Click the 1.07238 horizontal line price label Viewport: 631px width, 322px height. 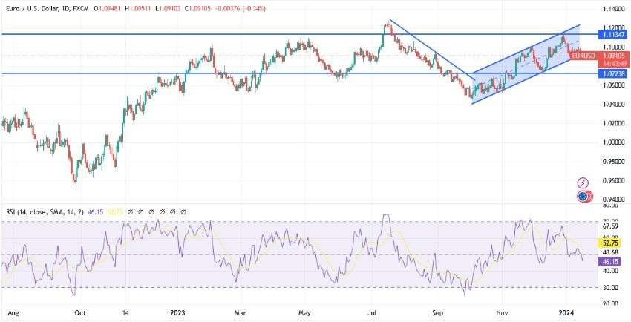pos(614,74)
